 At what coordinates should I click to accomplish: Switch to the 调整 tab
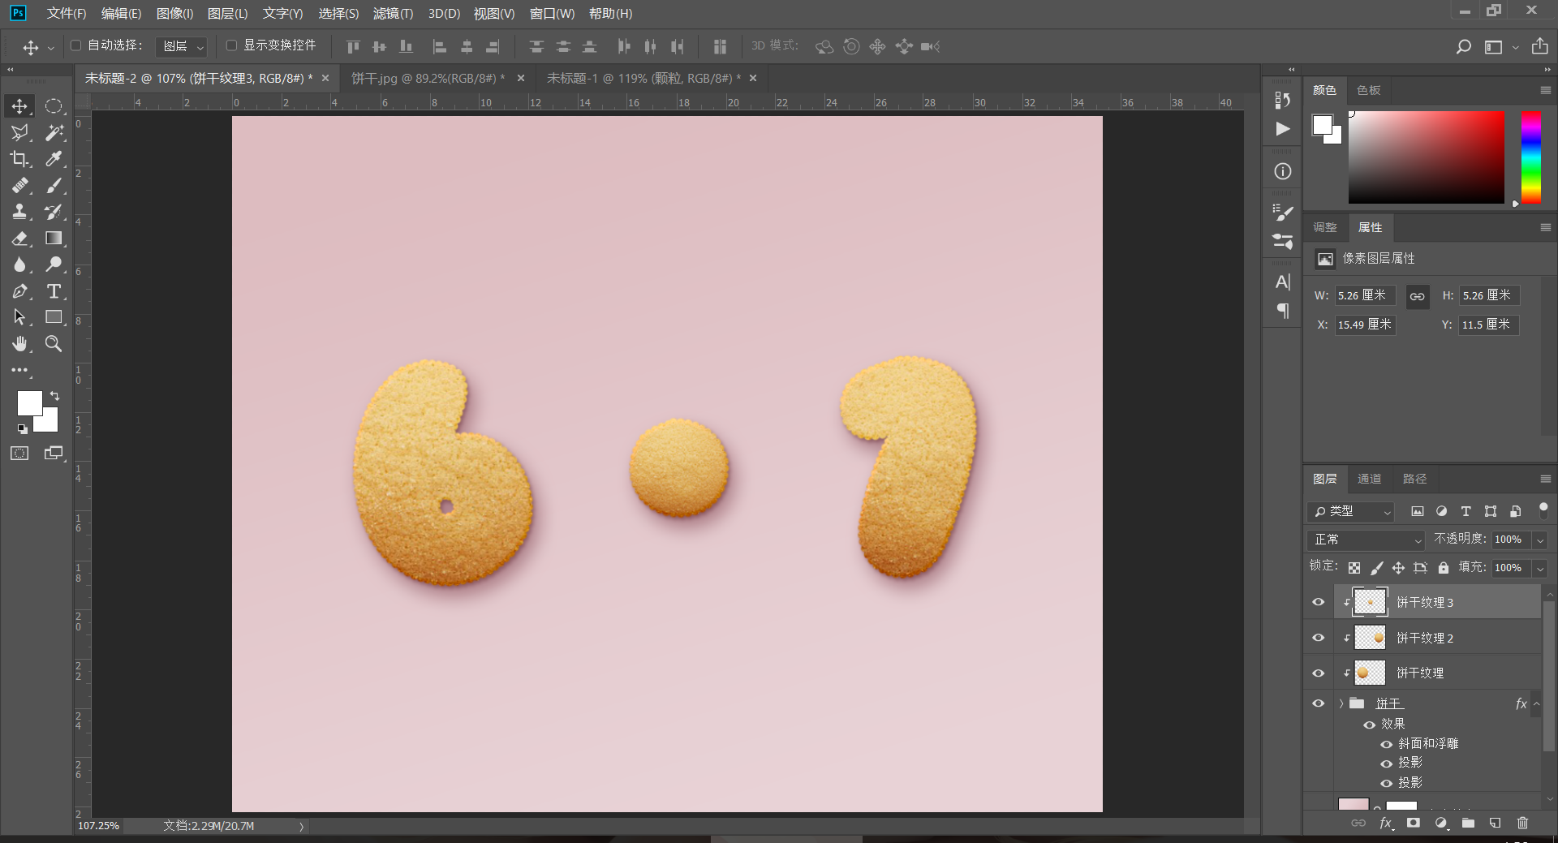(x=1325, y=227)
